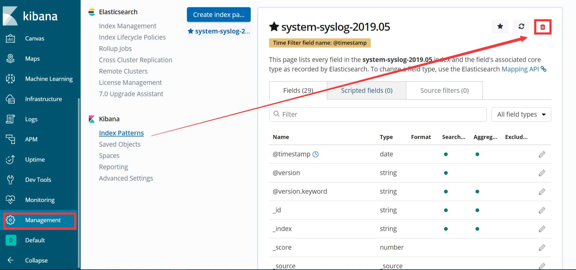Open the Uptime app

[35, 160]
